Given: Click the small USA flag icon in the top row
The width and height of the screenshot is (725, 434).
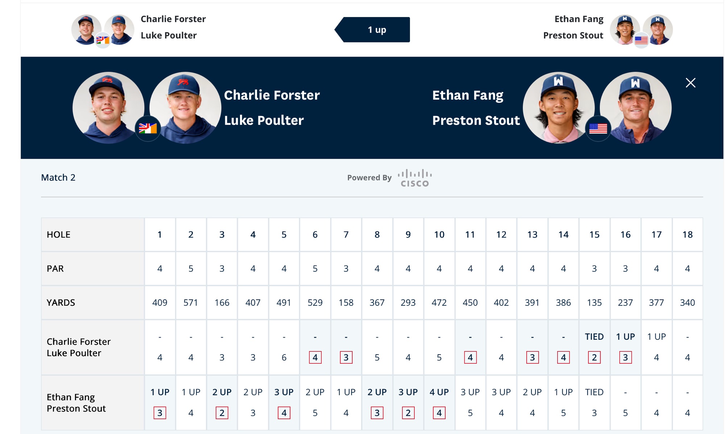Looking at the screenshot, I should pyautogui.click(x=641, y=40).
